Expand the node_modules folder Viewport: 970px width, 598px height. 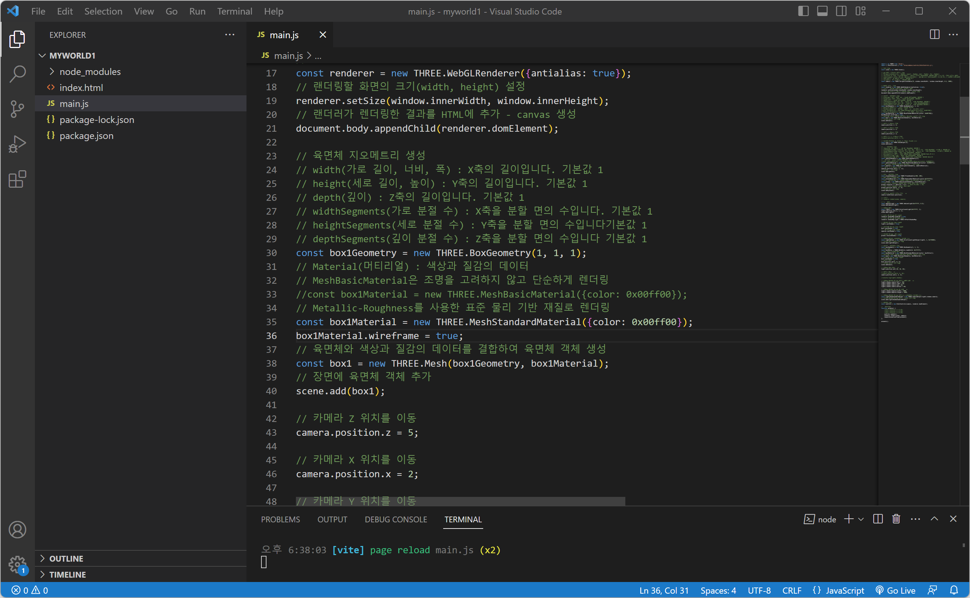(x=90, y=72)
